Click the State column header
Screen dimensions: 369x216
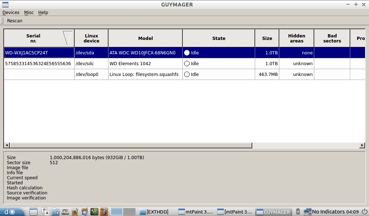point(219,38)
